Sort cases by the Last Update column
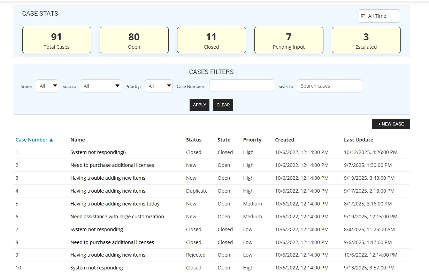 tap(358, 139)
